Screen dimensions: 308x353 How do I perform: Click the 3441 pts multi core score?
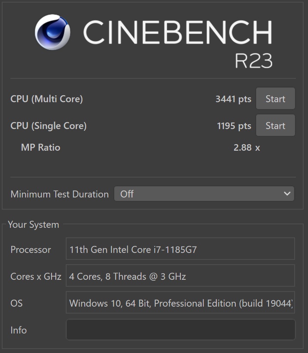[x=233, y=99]
